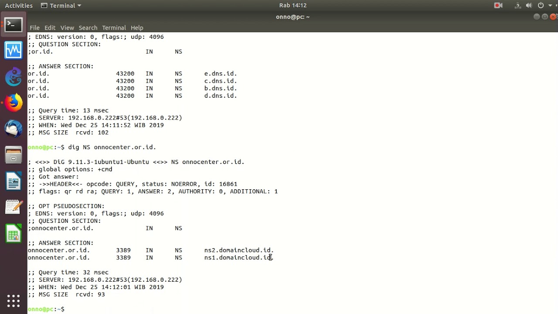This screenshot has height=314, width=558.
Task: Open the Terminal app menu dropdown
Action: (61, 5)
